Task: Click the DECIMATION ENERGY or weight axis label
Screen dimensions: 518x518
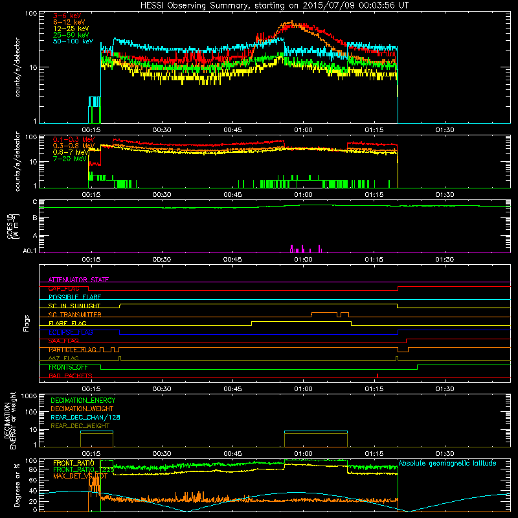Action: (x=10, y=420)
